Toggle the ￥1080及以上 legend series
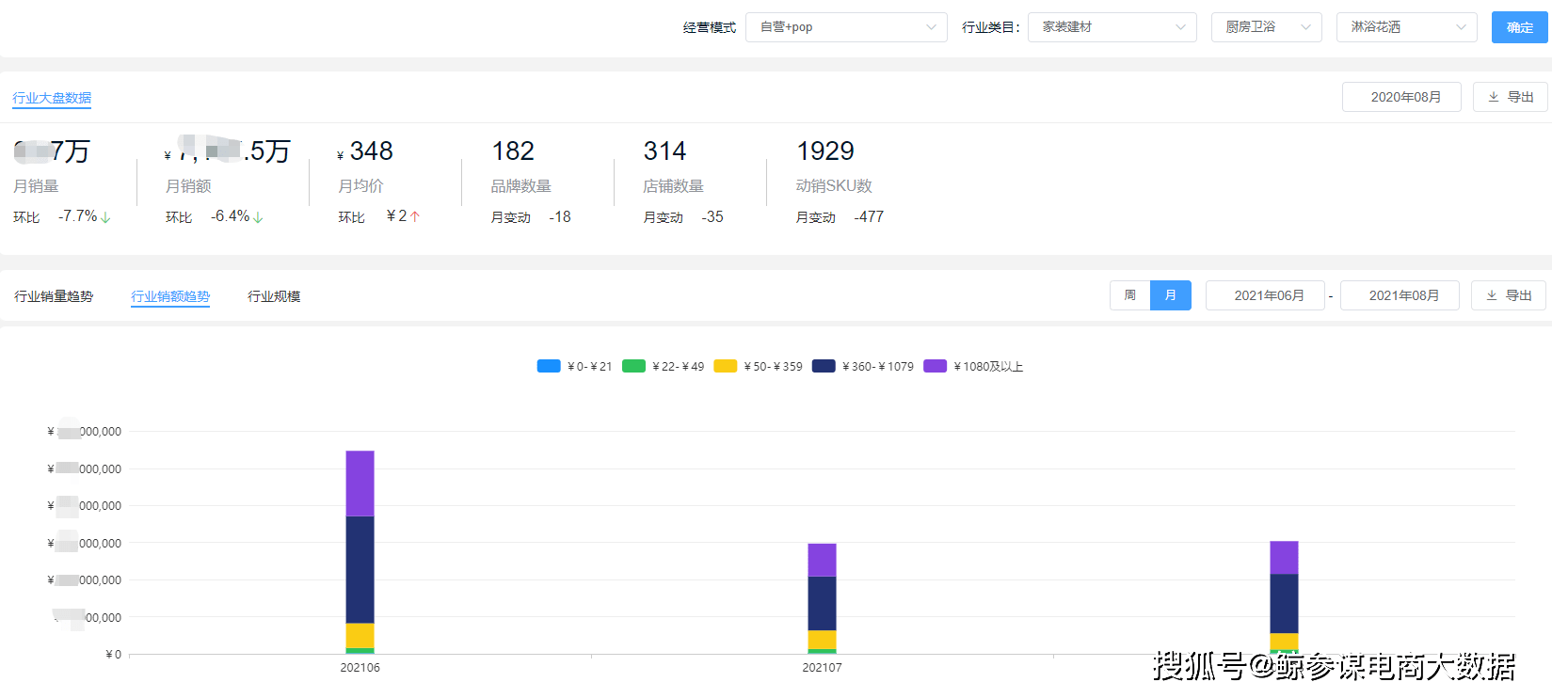 (x=973, y=366)
